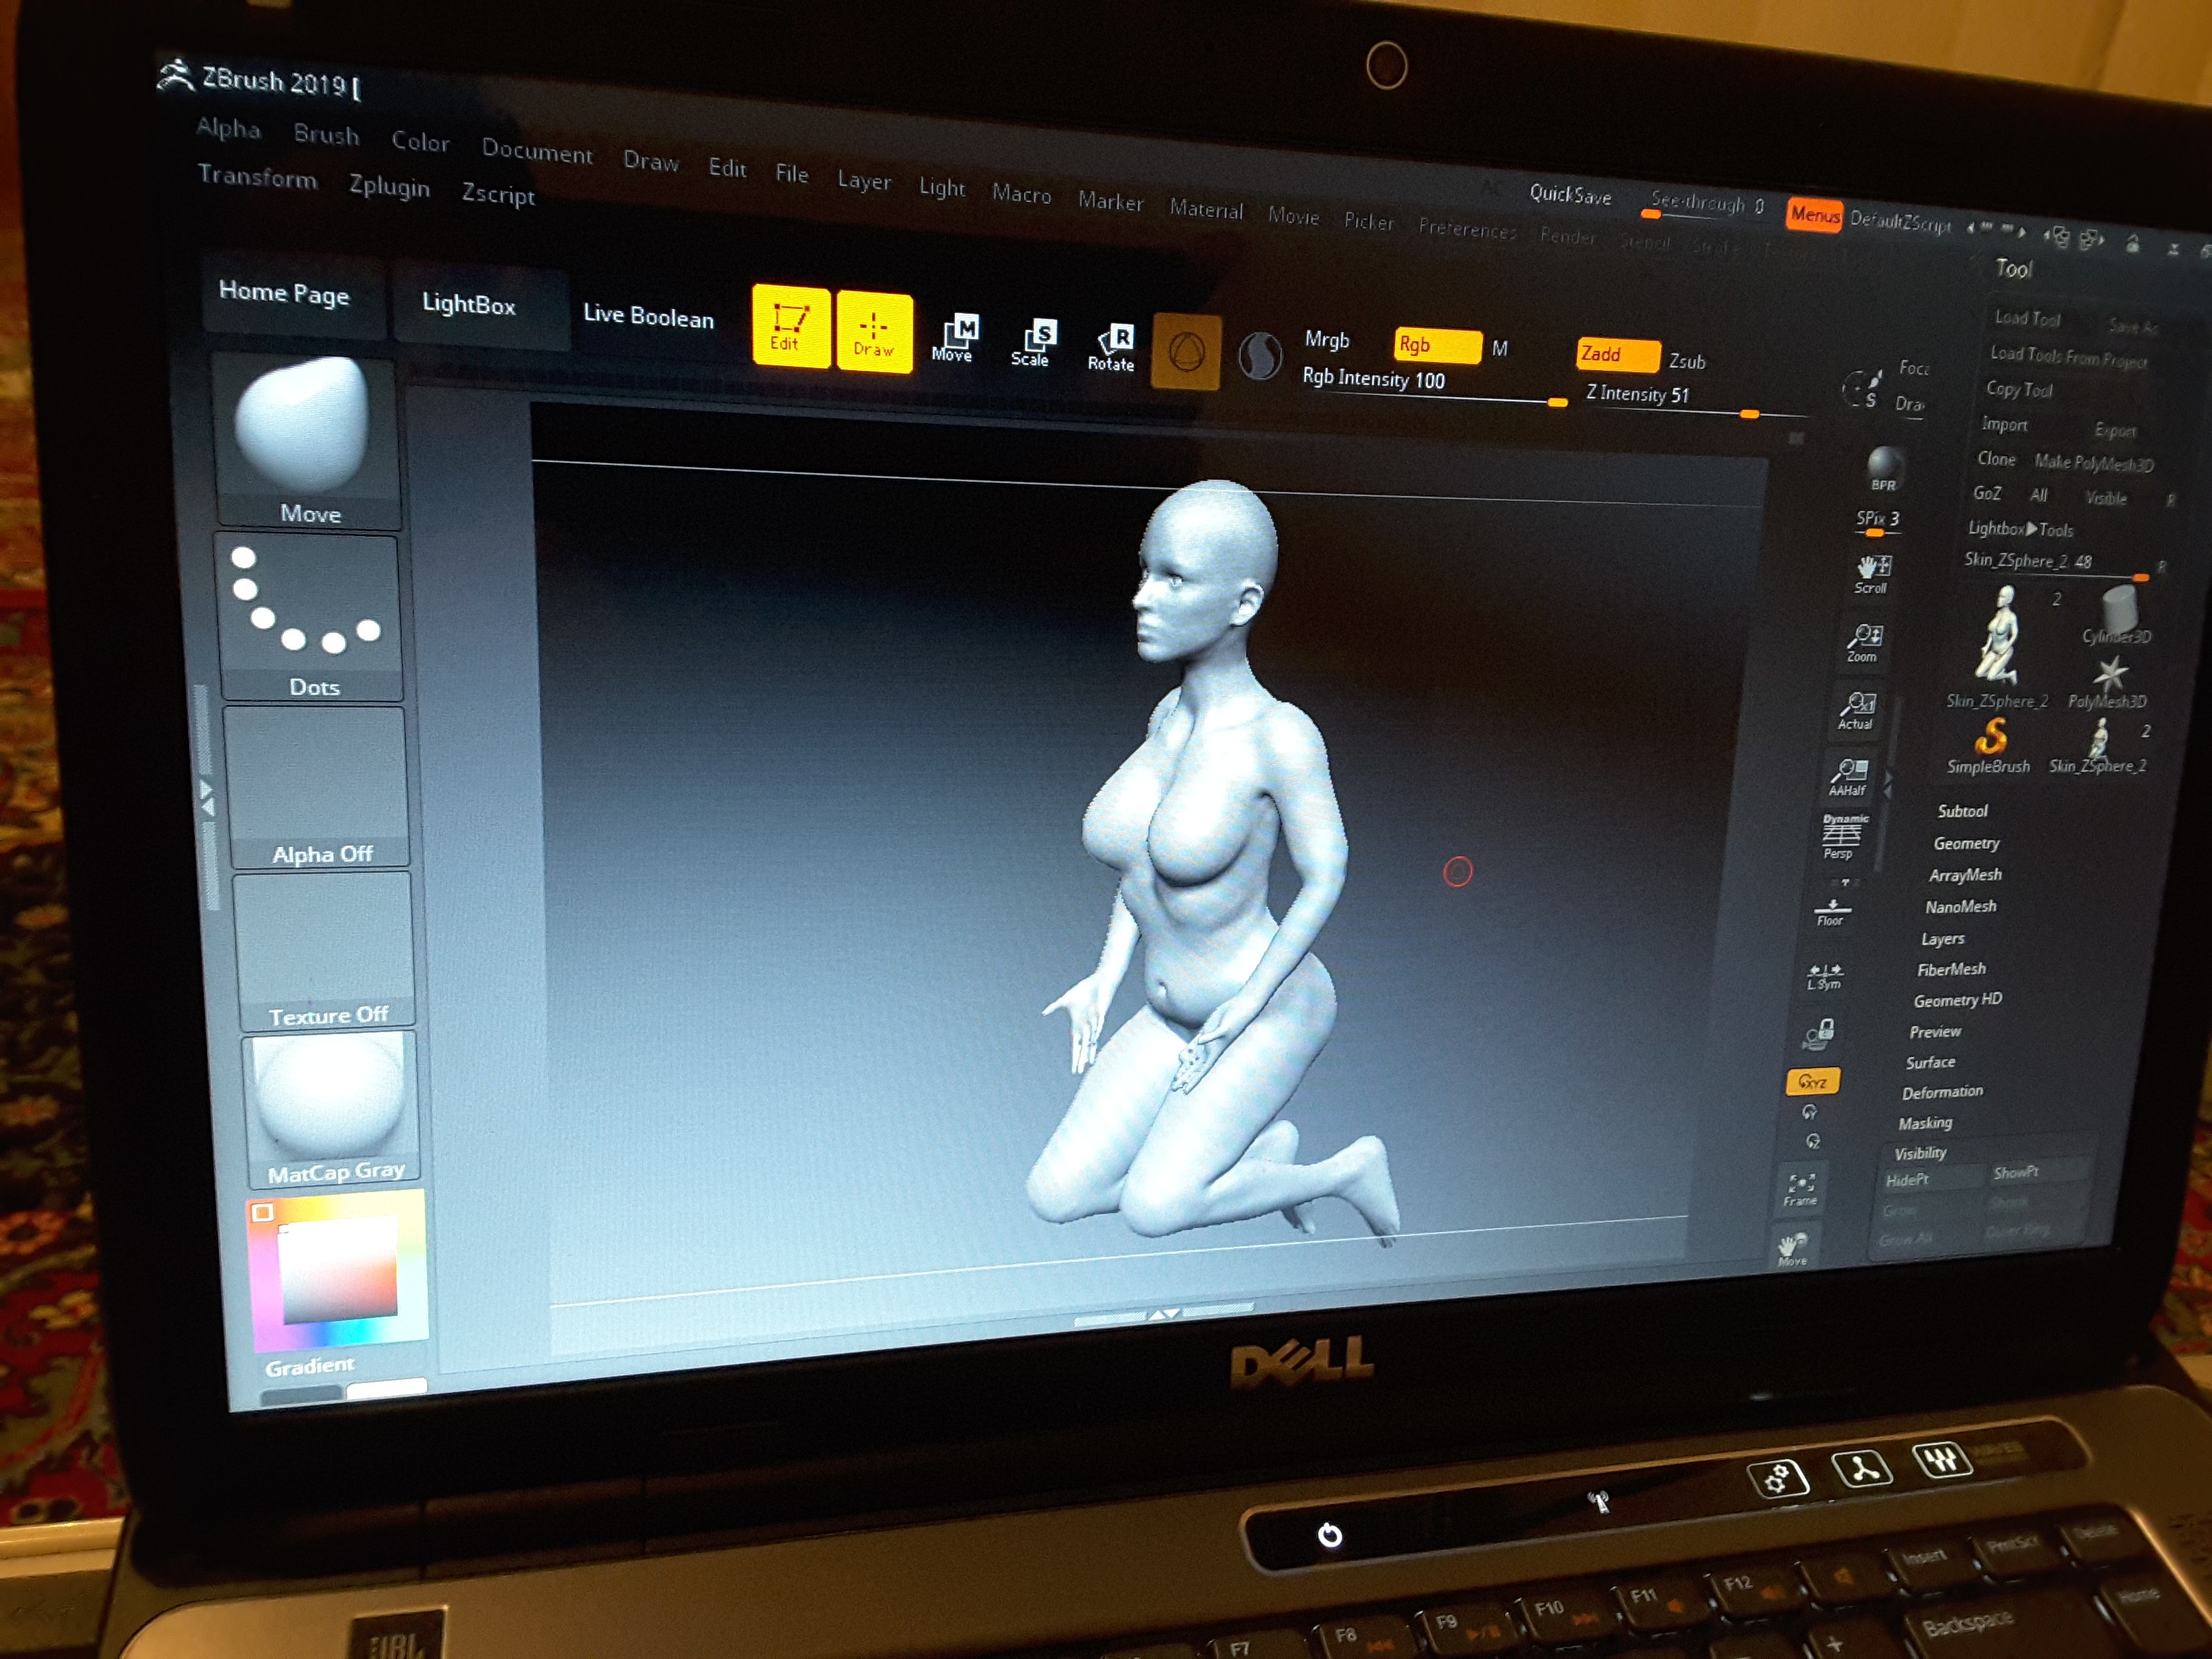Click the Scroll canvas icon
This screenshot has height=1659, width=2212.
1872,573
